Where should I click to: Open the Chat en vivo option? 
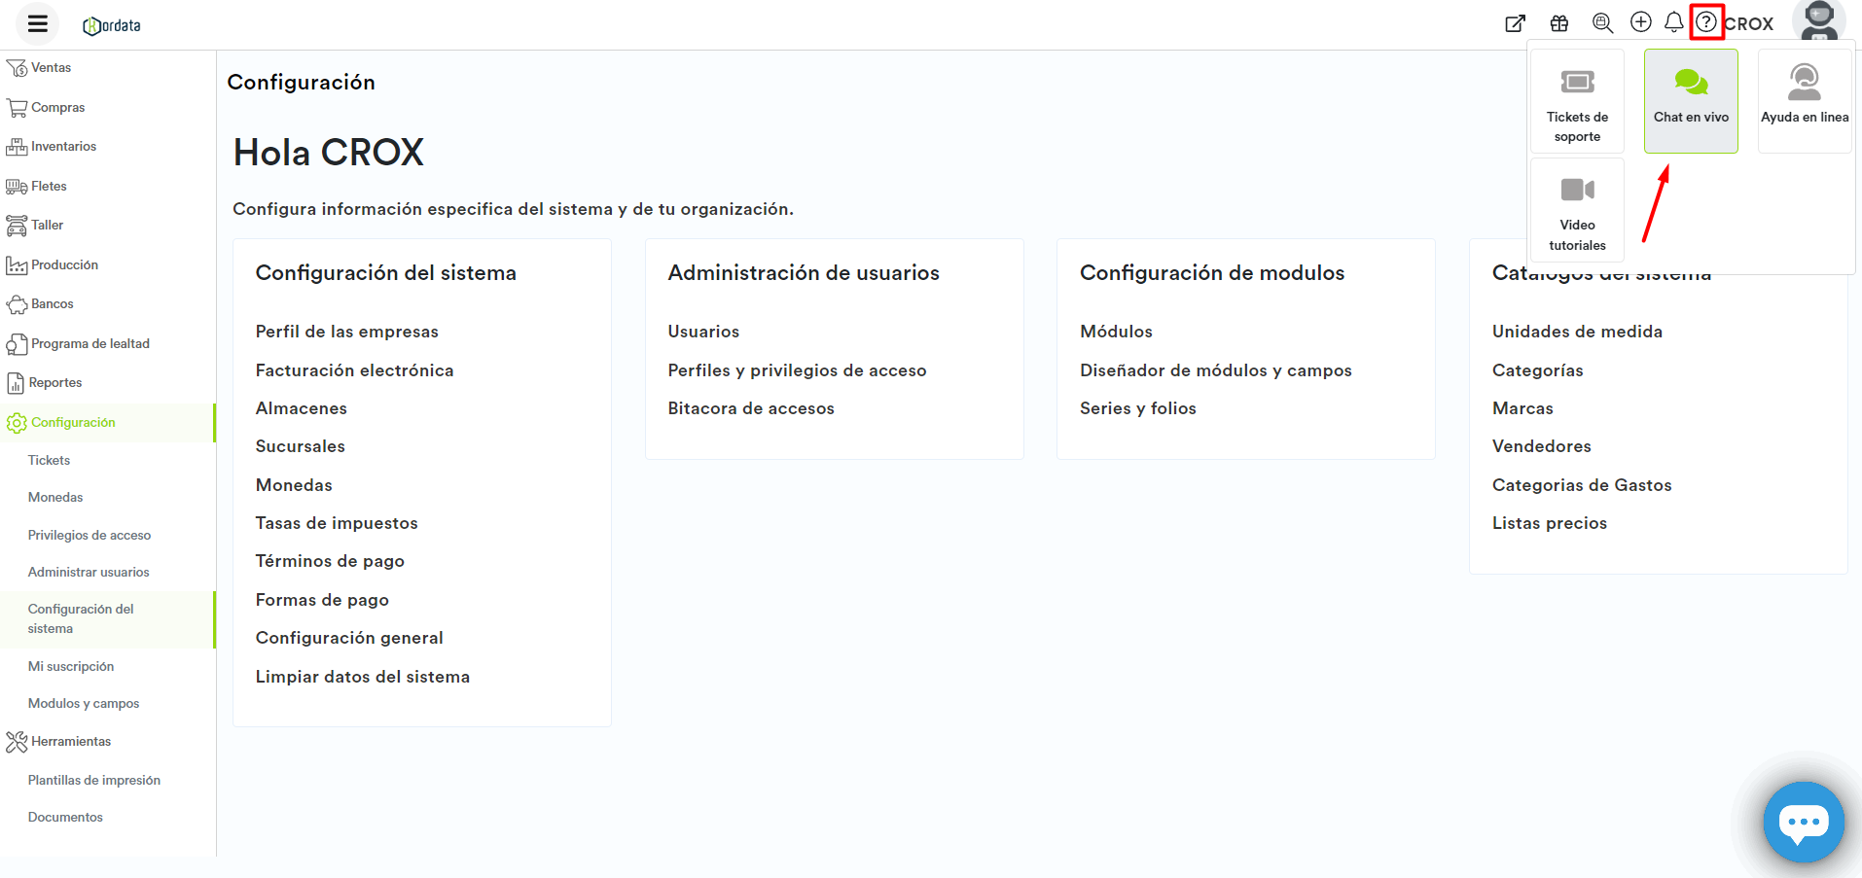coord(1690,100)
